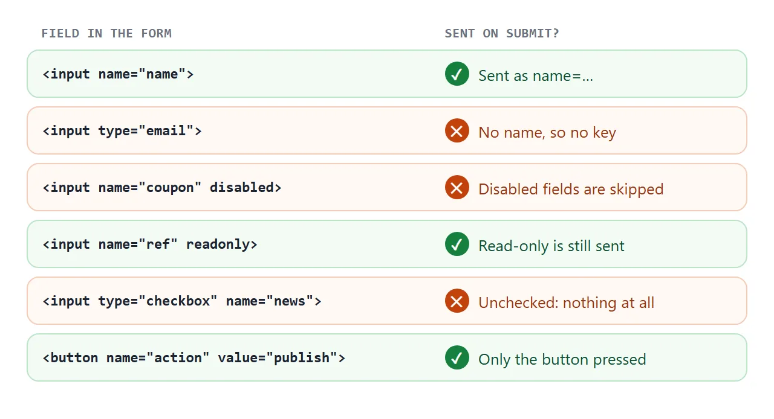This screenshot has width=774, height=419.
Task: Click the 'SENT ON SUBMIT?' column header
Action: click(502, 33)
